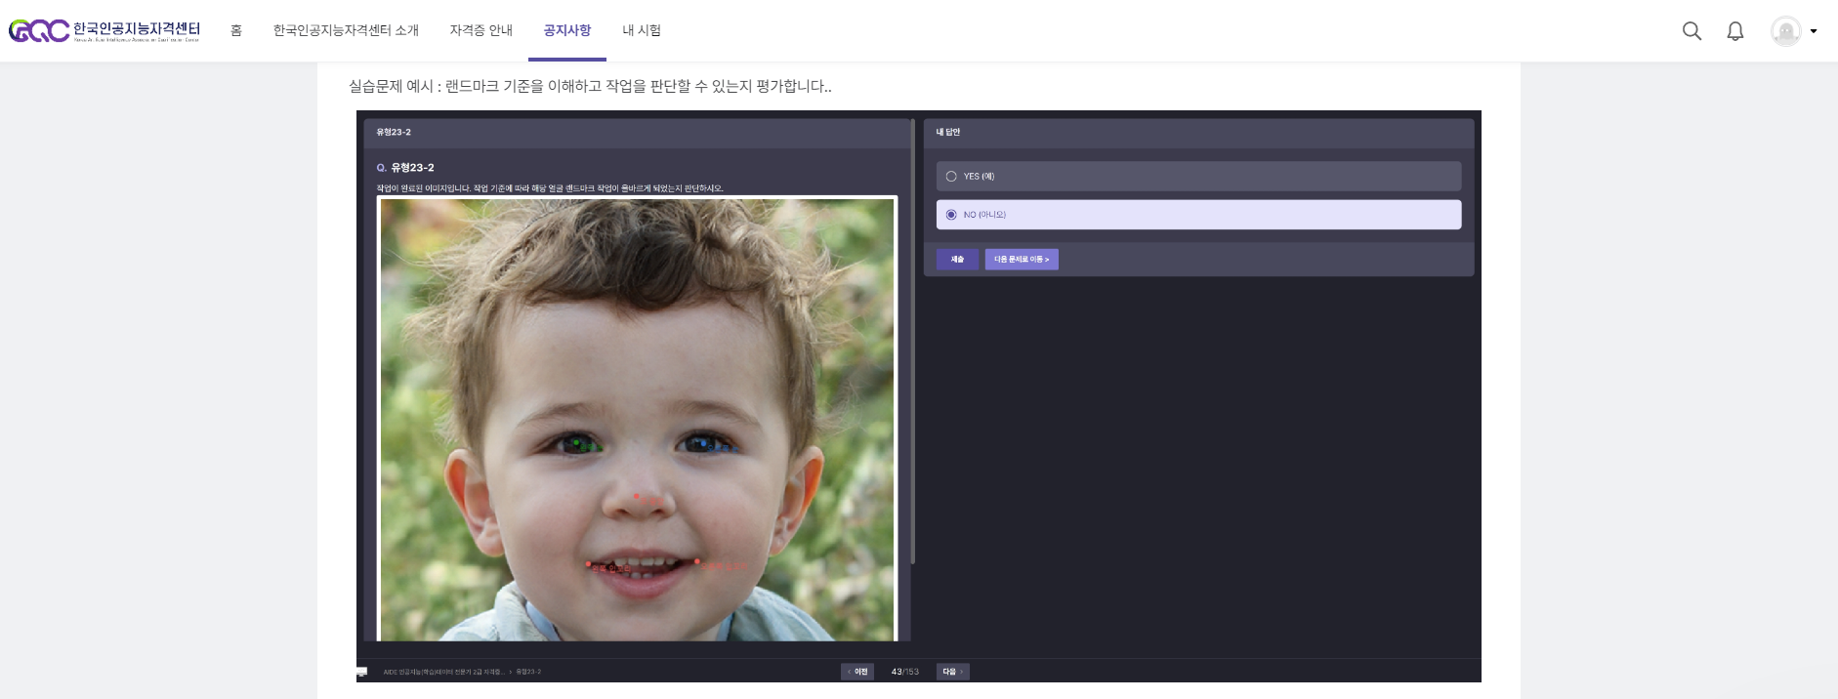Open the 한국인공지능자격센터 소개 menu
The height and width of the screenshot is (699, 1838).
(x=346, y=30)
